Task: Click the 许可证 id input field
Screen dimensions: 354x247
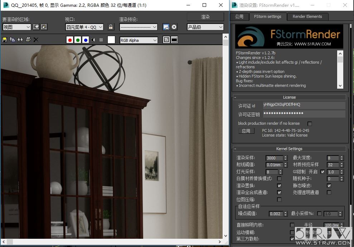Action: (304, 105)
